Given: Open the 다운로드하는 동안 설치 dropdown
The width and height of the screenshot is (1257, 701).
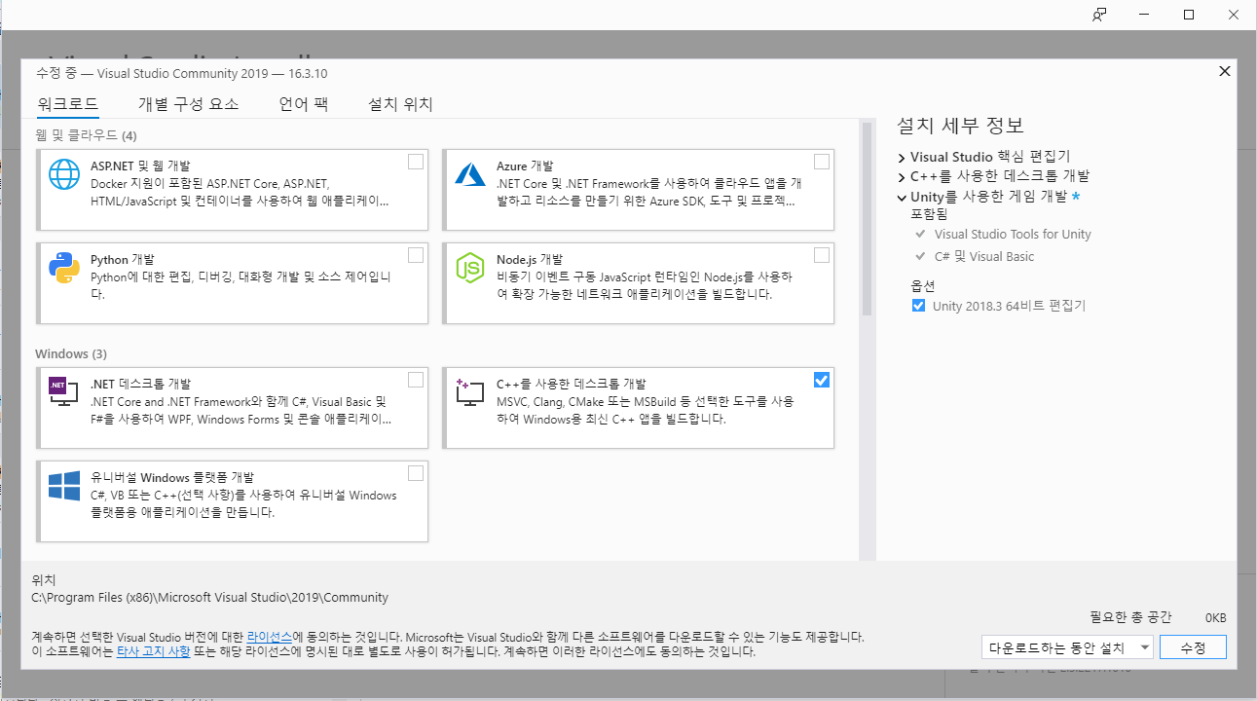Looking at the screenshot, I should click(x=1068, y=647).
